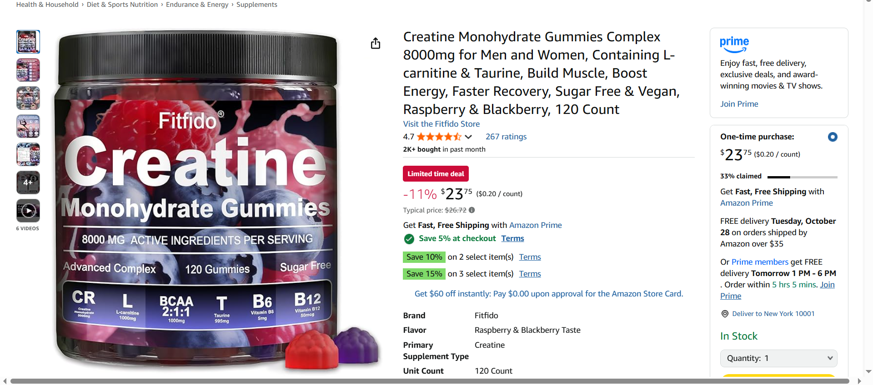Expand the 4.7 rating dropdown chevron

pos(468,137)
